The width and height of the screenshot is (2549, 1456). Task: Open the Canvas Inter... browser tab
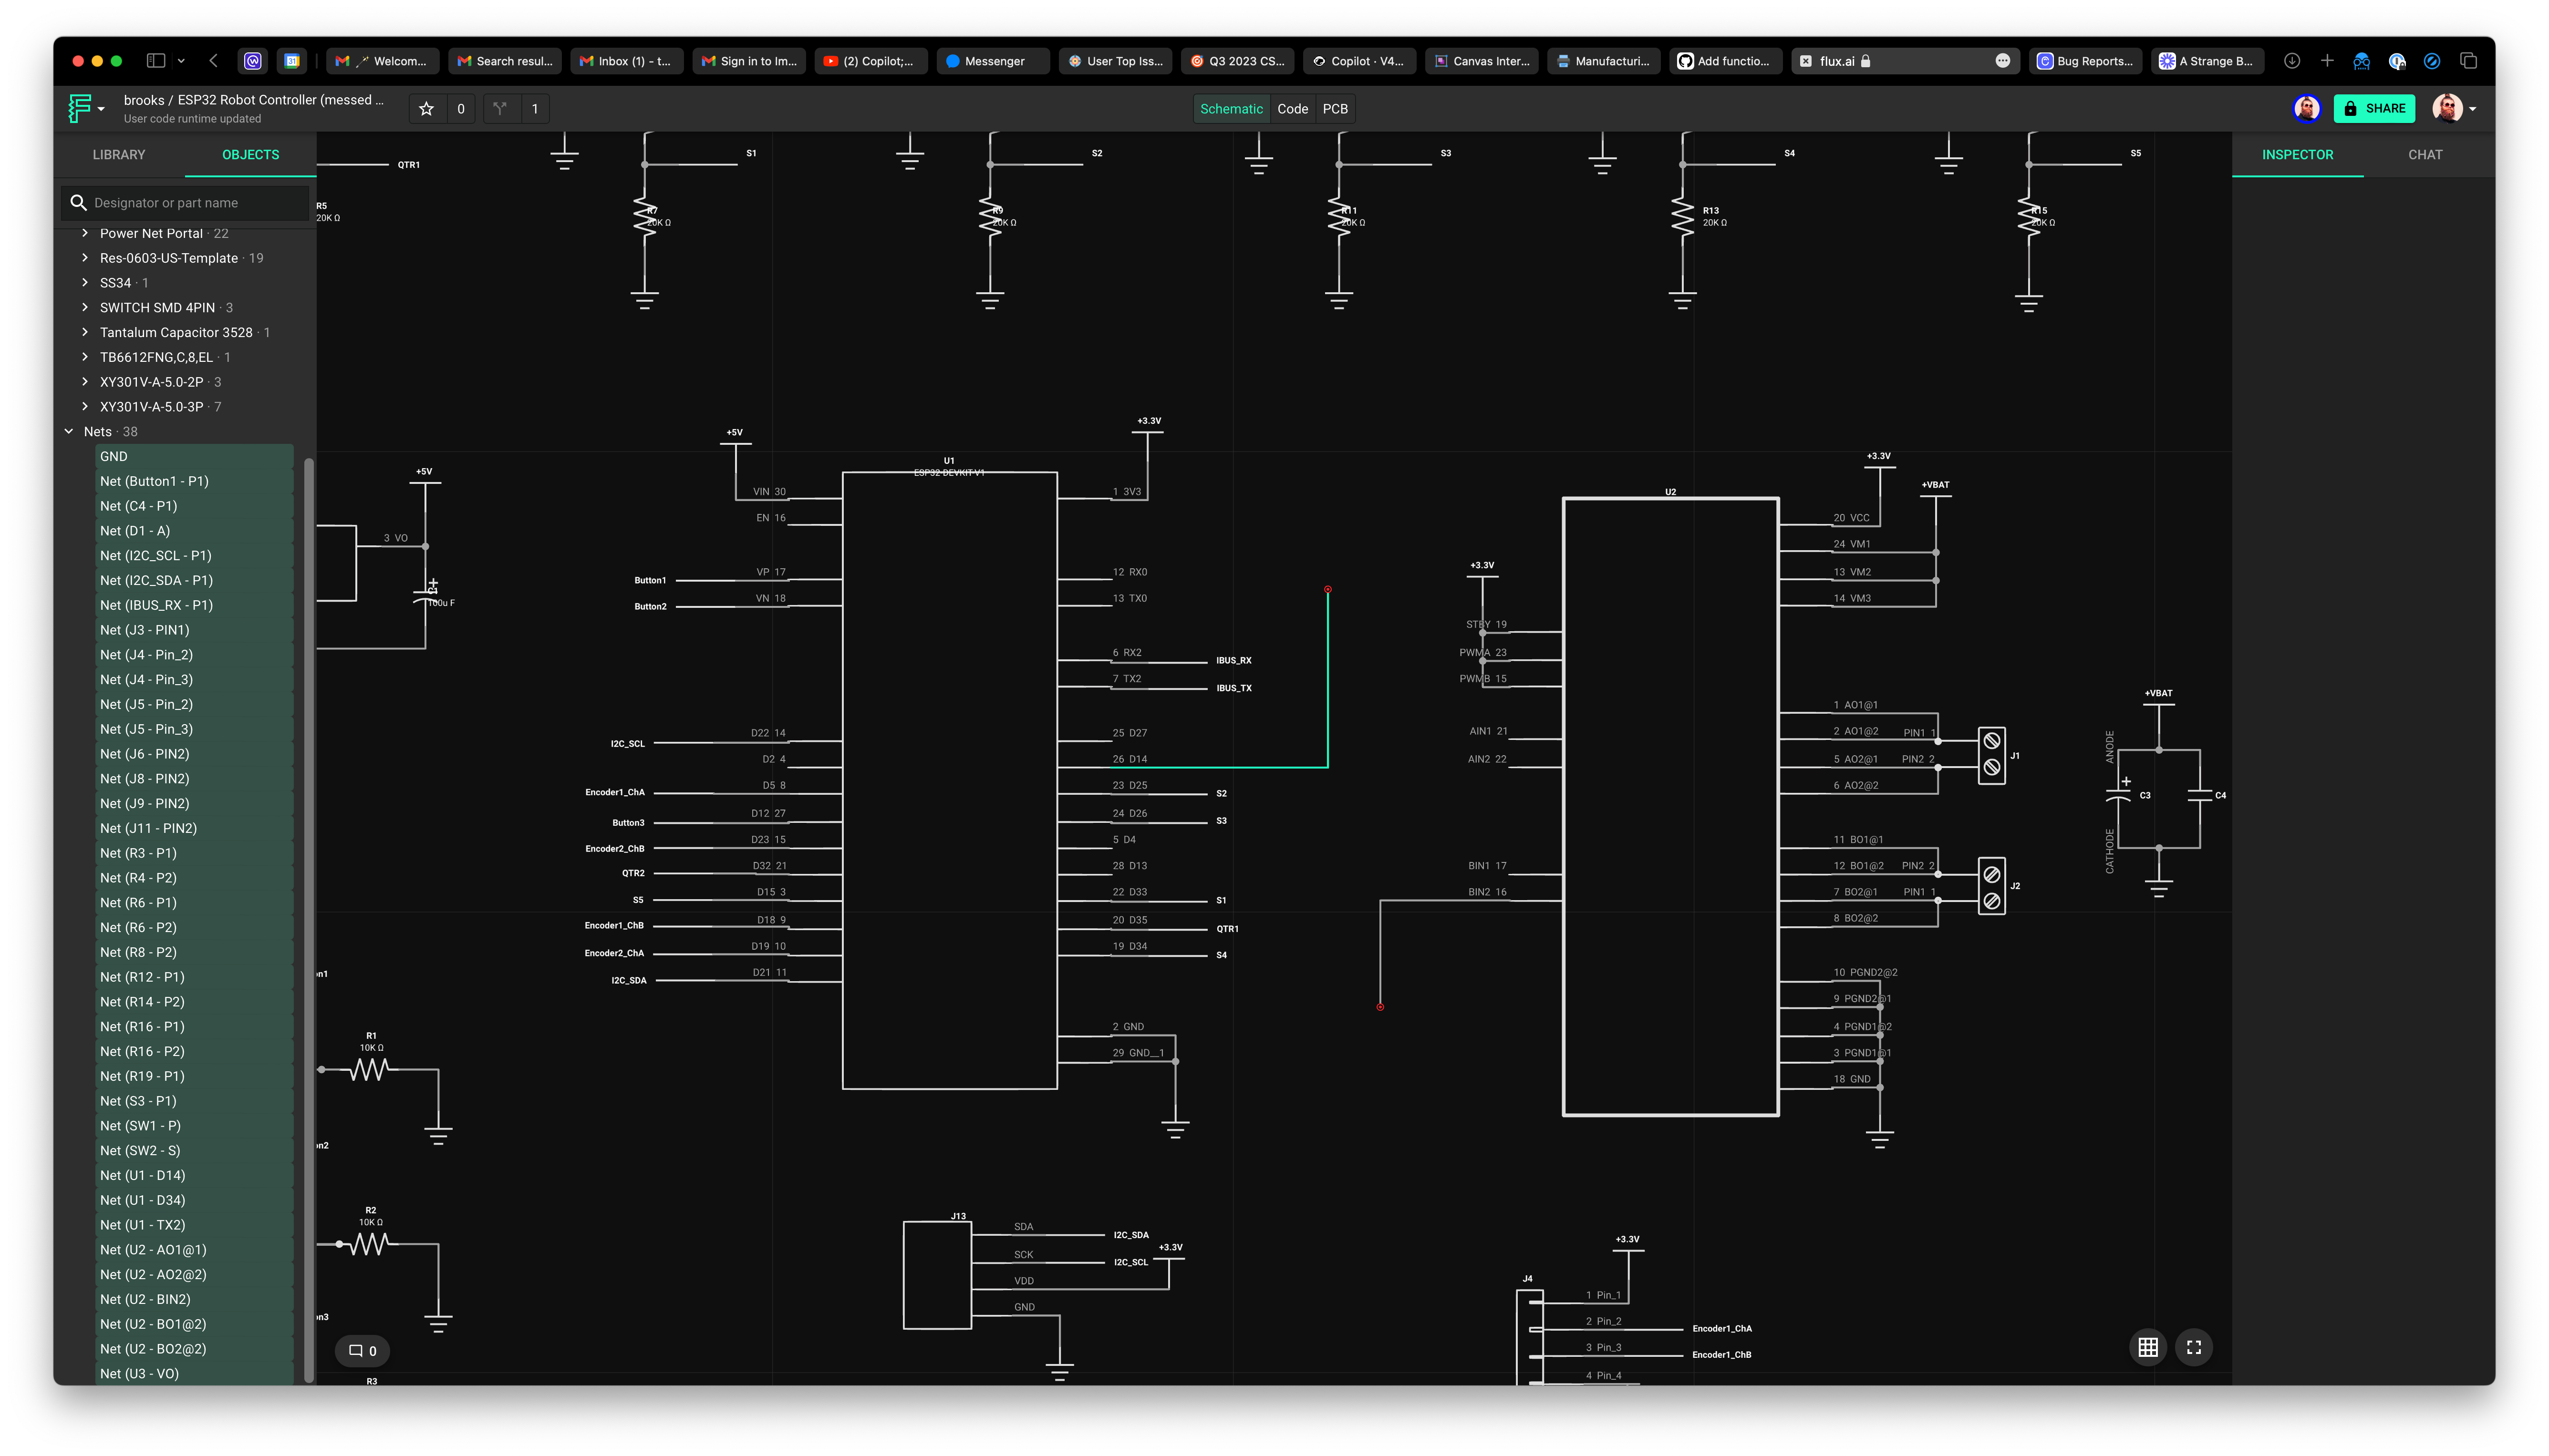pyautogui.click(x=1482, y=61)
